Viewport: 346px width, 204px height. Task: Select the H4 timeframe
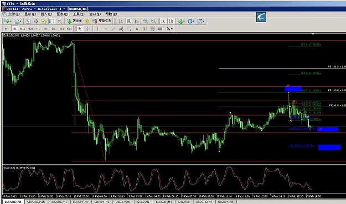coord(45,29)
